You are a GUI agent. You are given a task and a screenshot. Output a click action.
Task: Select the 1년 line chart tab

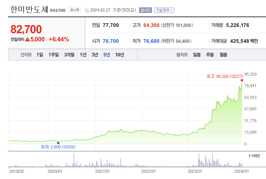[83, 55]
